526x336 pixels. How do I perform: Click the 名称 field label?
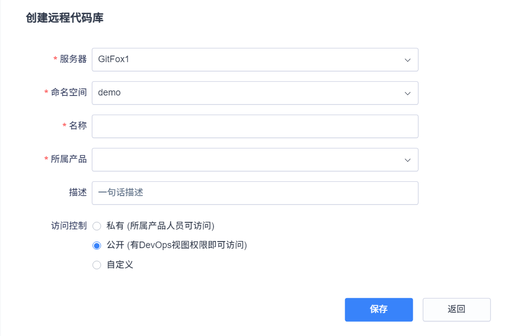click(78, 126)
